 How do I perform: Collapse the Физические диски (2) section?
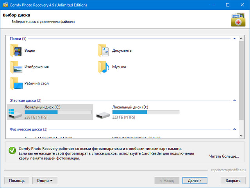(x=234, y=129)
